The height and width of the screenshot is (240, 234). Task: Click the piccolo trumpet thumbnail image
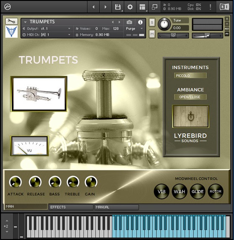[x=39, y=94]
